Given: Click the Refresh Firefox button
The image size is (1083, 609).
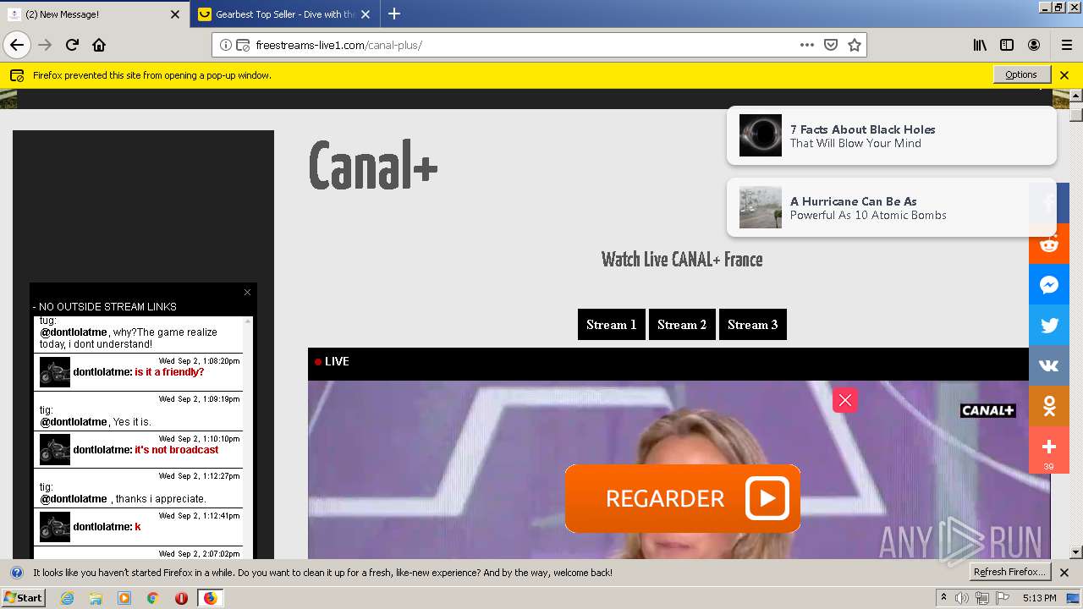Looking at the screenshot, I should coord(1010,572).
